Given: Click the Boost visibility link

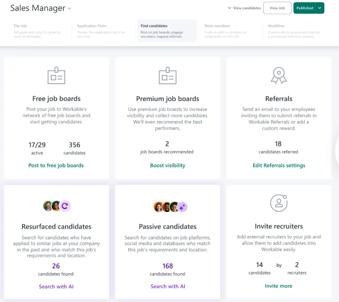Looking at the screenshot, I should point(168,165).
